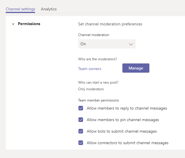The width and height of the screenshot is (185, 158).
Task: Toggle the pin channel messages checkbox
Action: tap(81, 120)
